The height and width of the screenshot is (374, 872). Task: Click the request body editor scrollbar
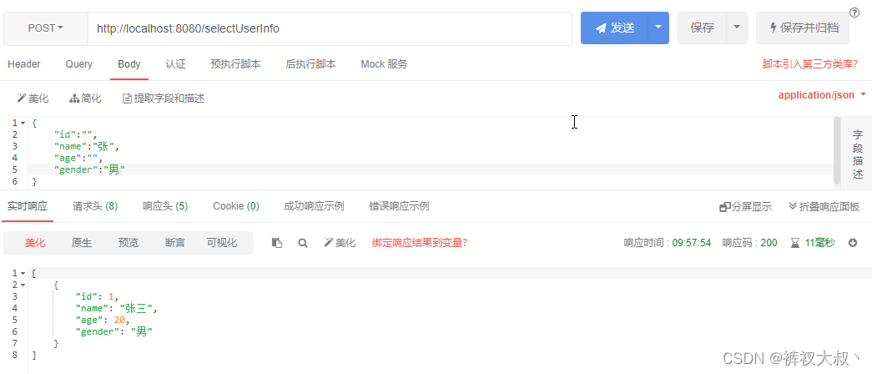click(x=837, y=149)
